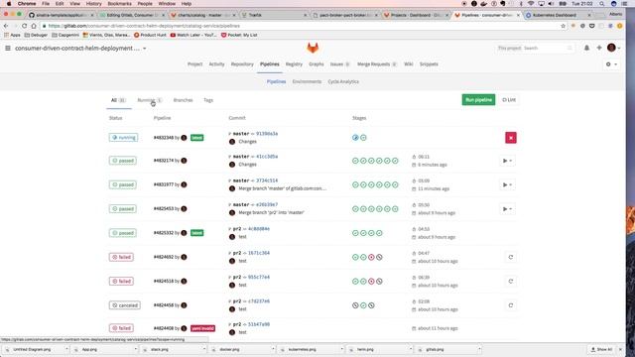Click the CI Lint button

[x=509, y=100]
